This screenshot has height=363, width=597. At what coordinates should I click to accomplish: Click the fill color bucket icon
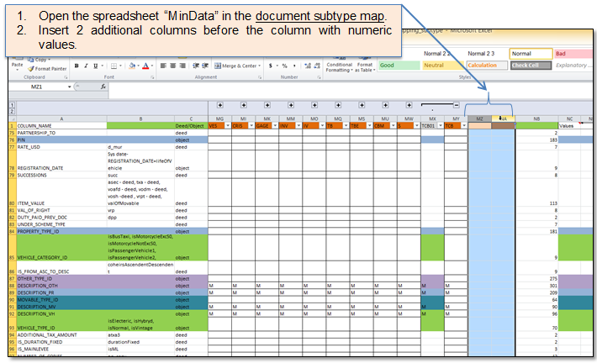(131, 66)
